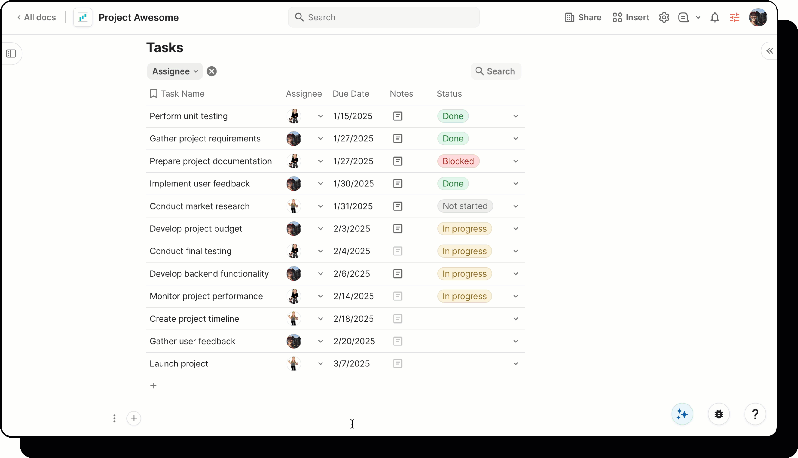798x458 pixels.
Task: Open the notifications bell
Action: pos(715,17)
